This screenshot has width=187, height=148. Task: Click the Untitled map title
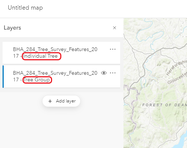[25, 8]
